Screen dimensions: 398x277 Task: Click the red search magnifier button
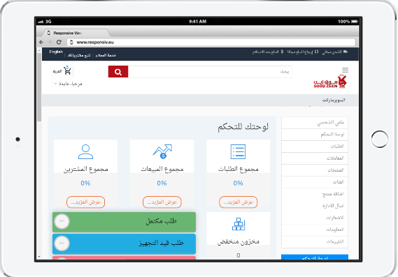(118, 72)
